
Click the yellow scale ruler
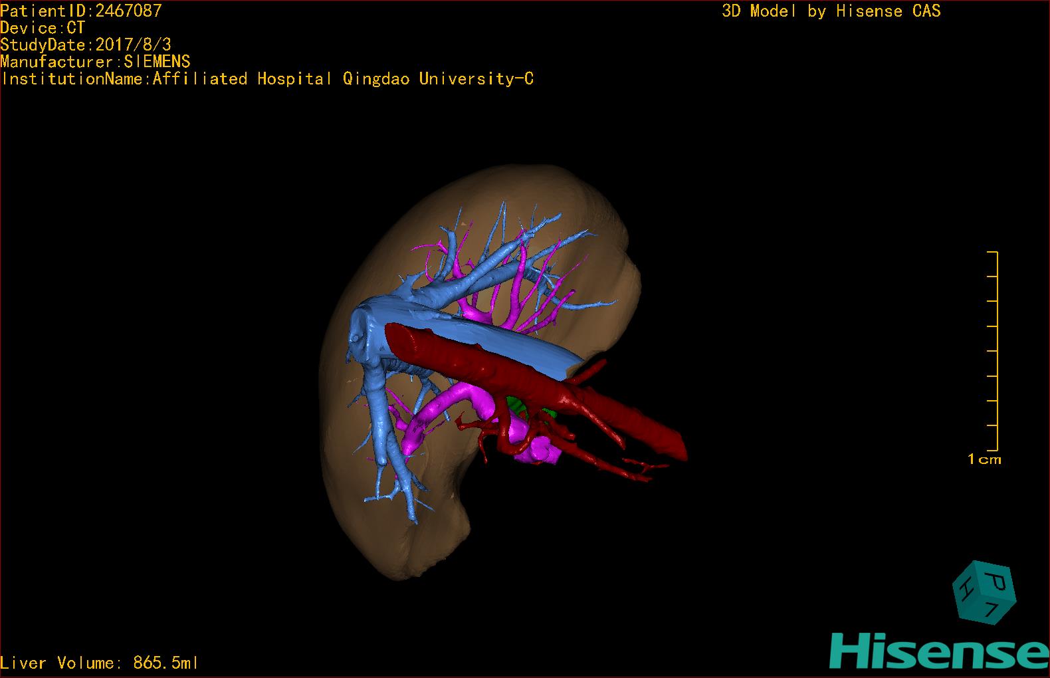tap(996, 351)
